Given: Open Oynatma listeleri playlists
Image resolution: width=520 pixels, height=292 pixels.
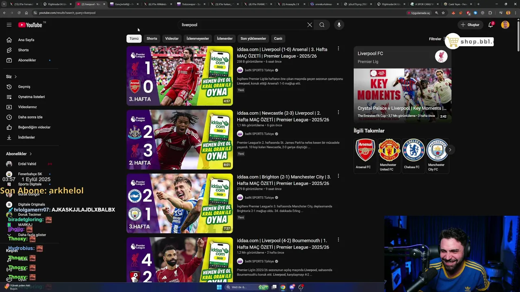Looking at the screenshot, I should click(x=31, y=97).
